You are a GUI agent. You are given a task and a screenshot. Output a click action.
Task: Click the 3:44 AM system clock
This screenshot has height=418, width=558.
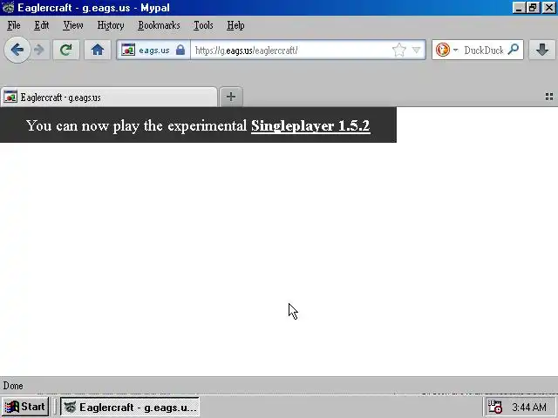point(529,408)
